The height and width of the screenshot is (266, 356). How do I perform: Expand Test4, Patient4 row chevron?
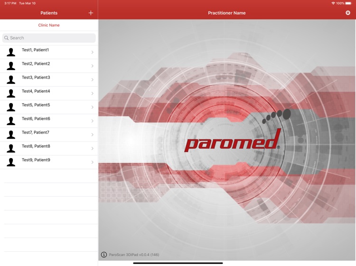[x=93, y=94]
